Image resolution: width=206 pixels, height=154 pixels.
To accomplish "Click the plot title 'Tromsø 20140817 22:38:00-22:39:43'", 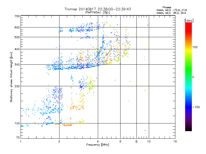I will tap(98, 9).
